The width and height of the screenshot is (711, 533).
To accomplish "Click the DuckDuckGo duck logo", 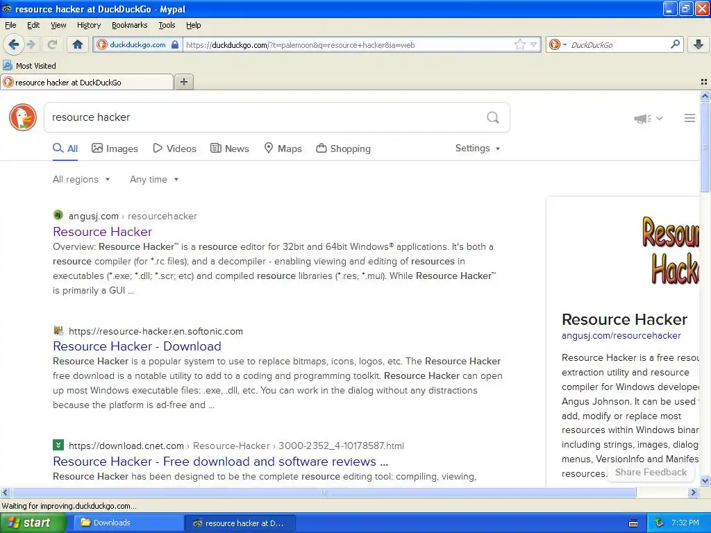I will [x=23, y=117].
